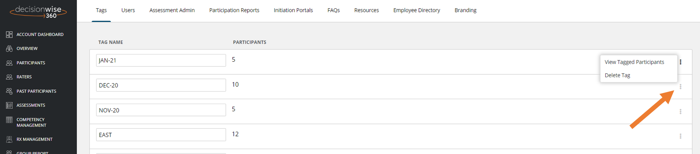Select the Participants sidebar icon
700x154 pixels.
point(9,63)
